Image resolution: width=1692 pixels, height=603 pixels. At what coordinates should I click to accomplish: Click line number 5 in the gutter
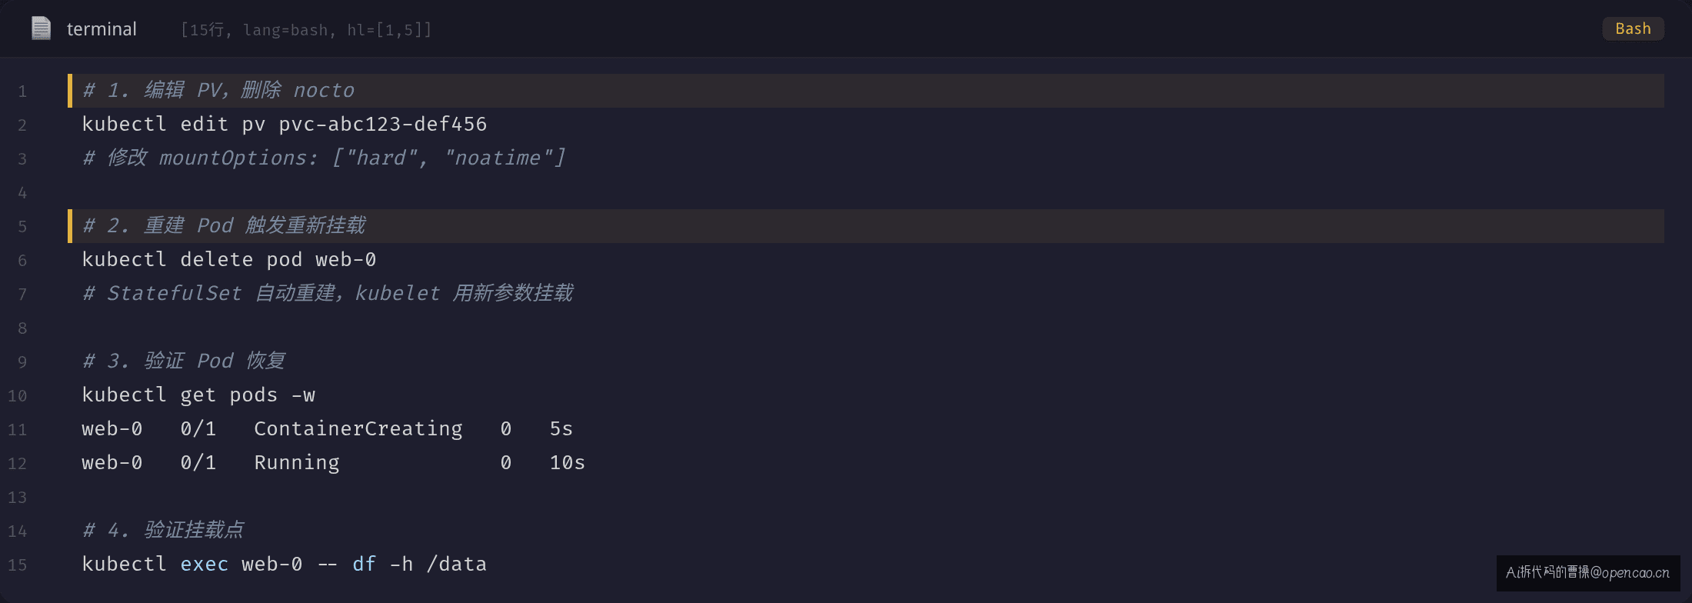[22, 227]
